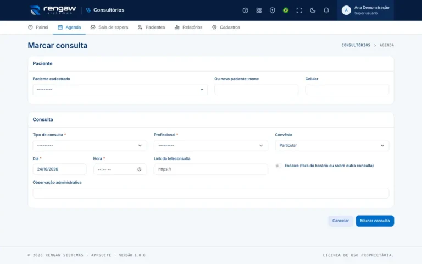Open the help question mark icon

[245, 10]
